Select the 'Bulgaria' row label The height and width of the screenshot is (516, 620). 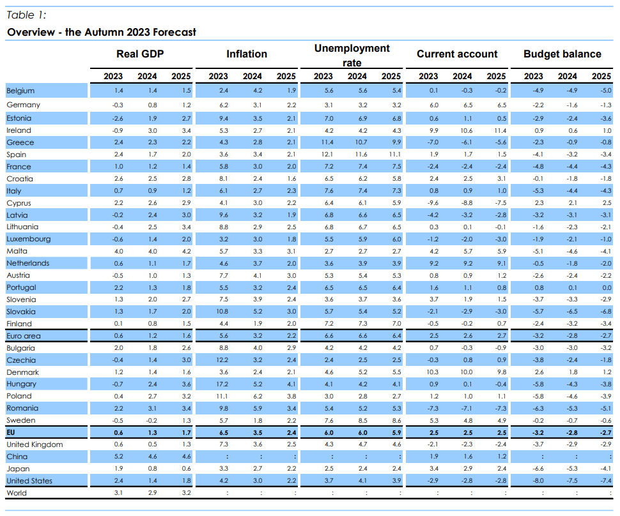coord(20,348)
